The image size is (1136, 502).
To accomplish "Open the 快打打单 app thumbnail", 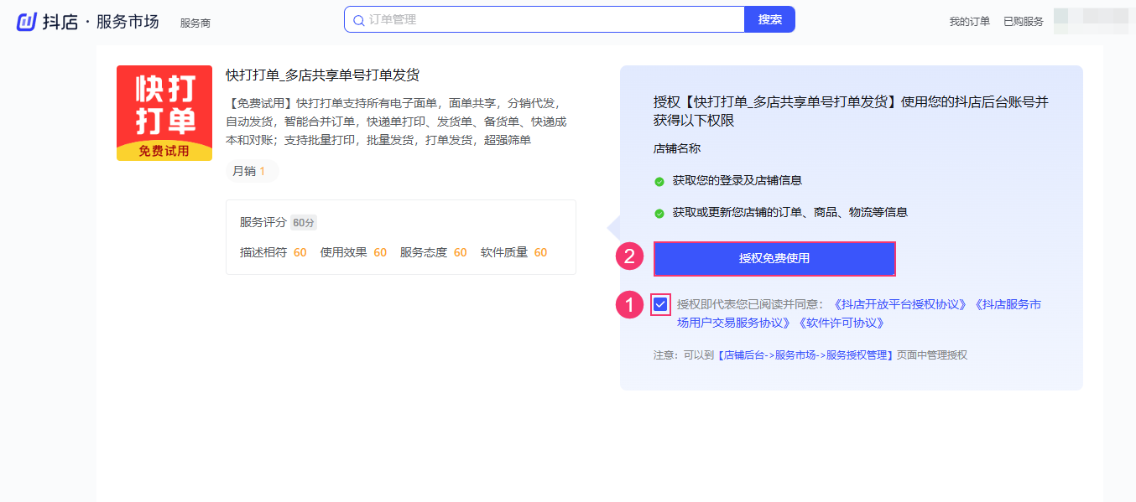I will 164,113.
